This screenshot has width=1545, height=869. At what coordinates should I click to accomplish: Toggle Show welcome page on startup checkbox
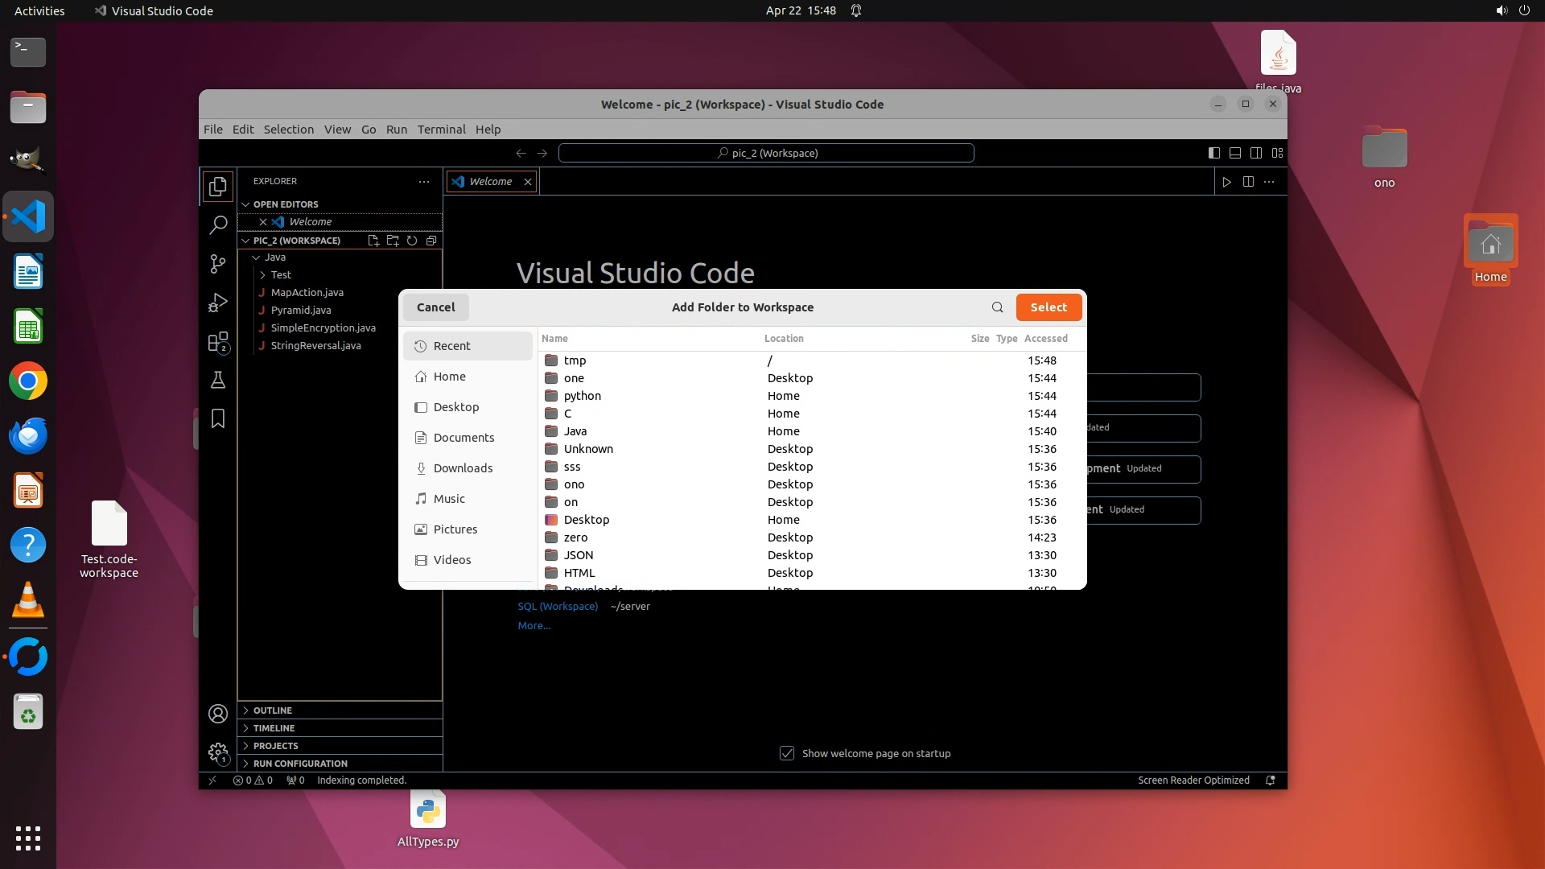[x=787, y=754]
